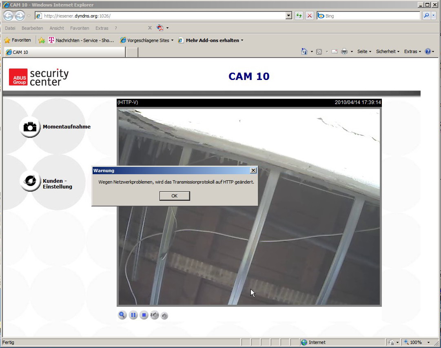The image size is (441, 348).
Task: Open a new blank tab
Action: coord(132,52)
